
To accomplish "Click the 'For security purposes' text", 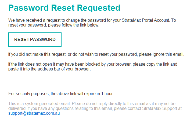I will point(29,94).
